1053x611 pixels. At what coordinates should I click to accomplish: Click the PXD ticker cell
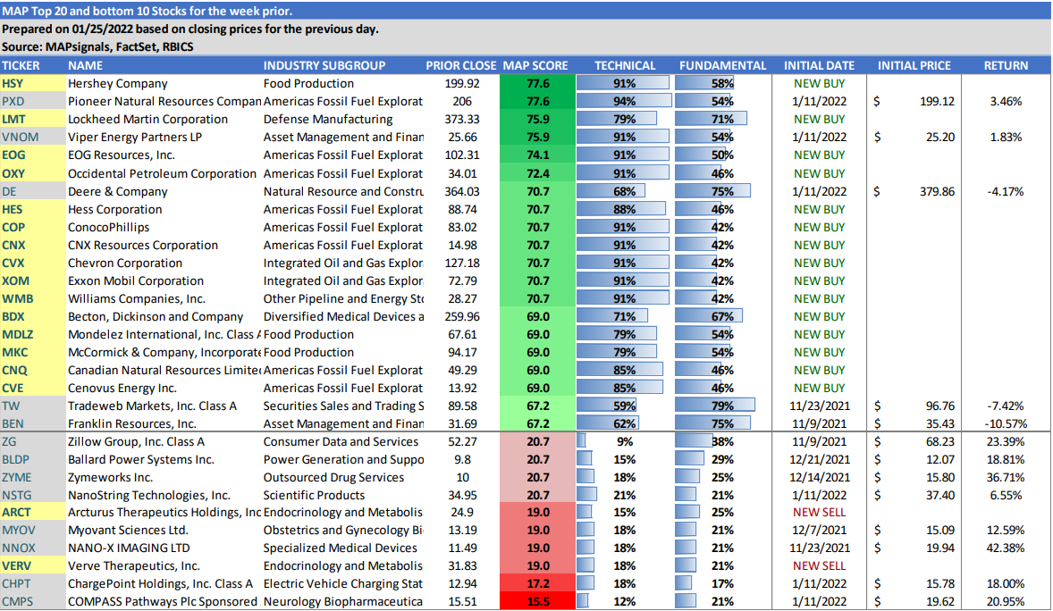[x=33, y=101]
